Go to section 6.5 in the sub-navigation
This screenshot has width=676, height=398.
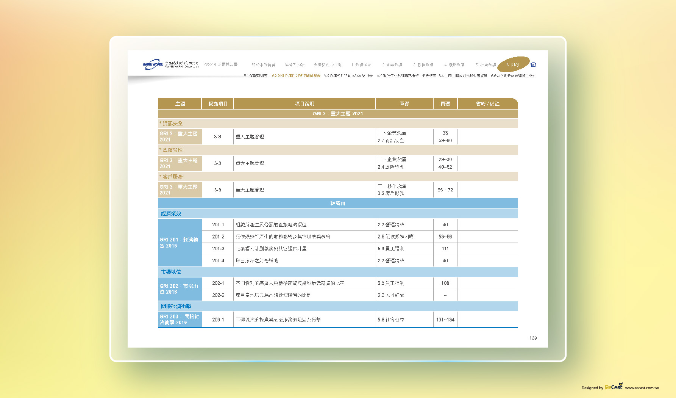click(463, 76)
